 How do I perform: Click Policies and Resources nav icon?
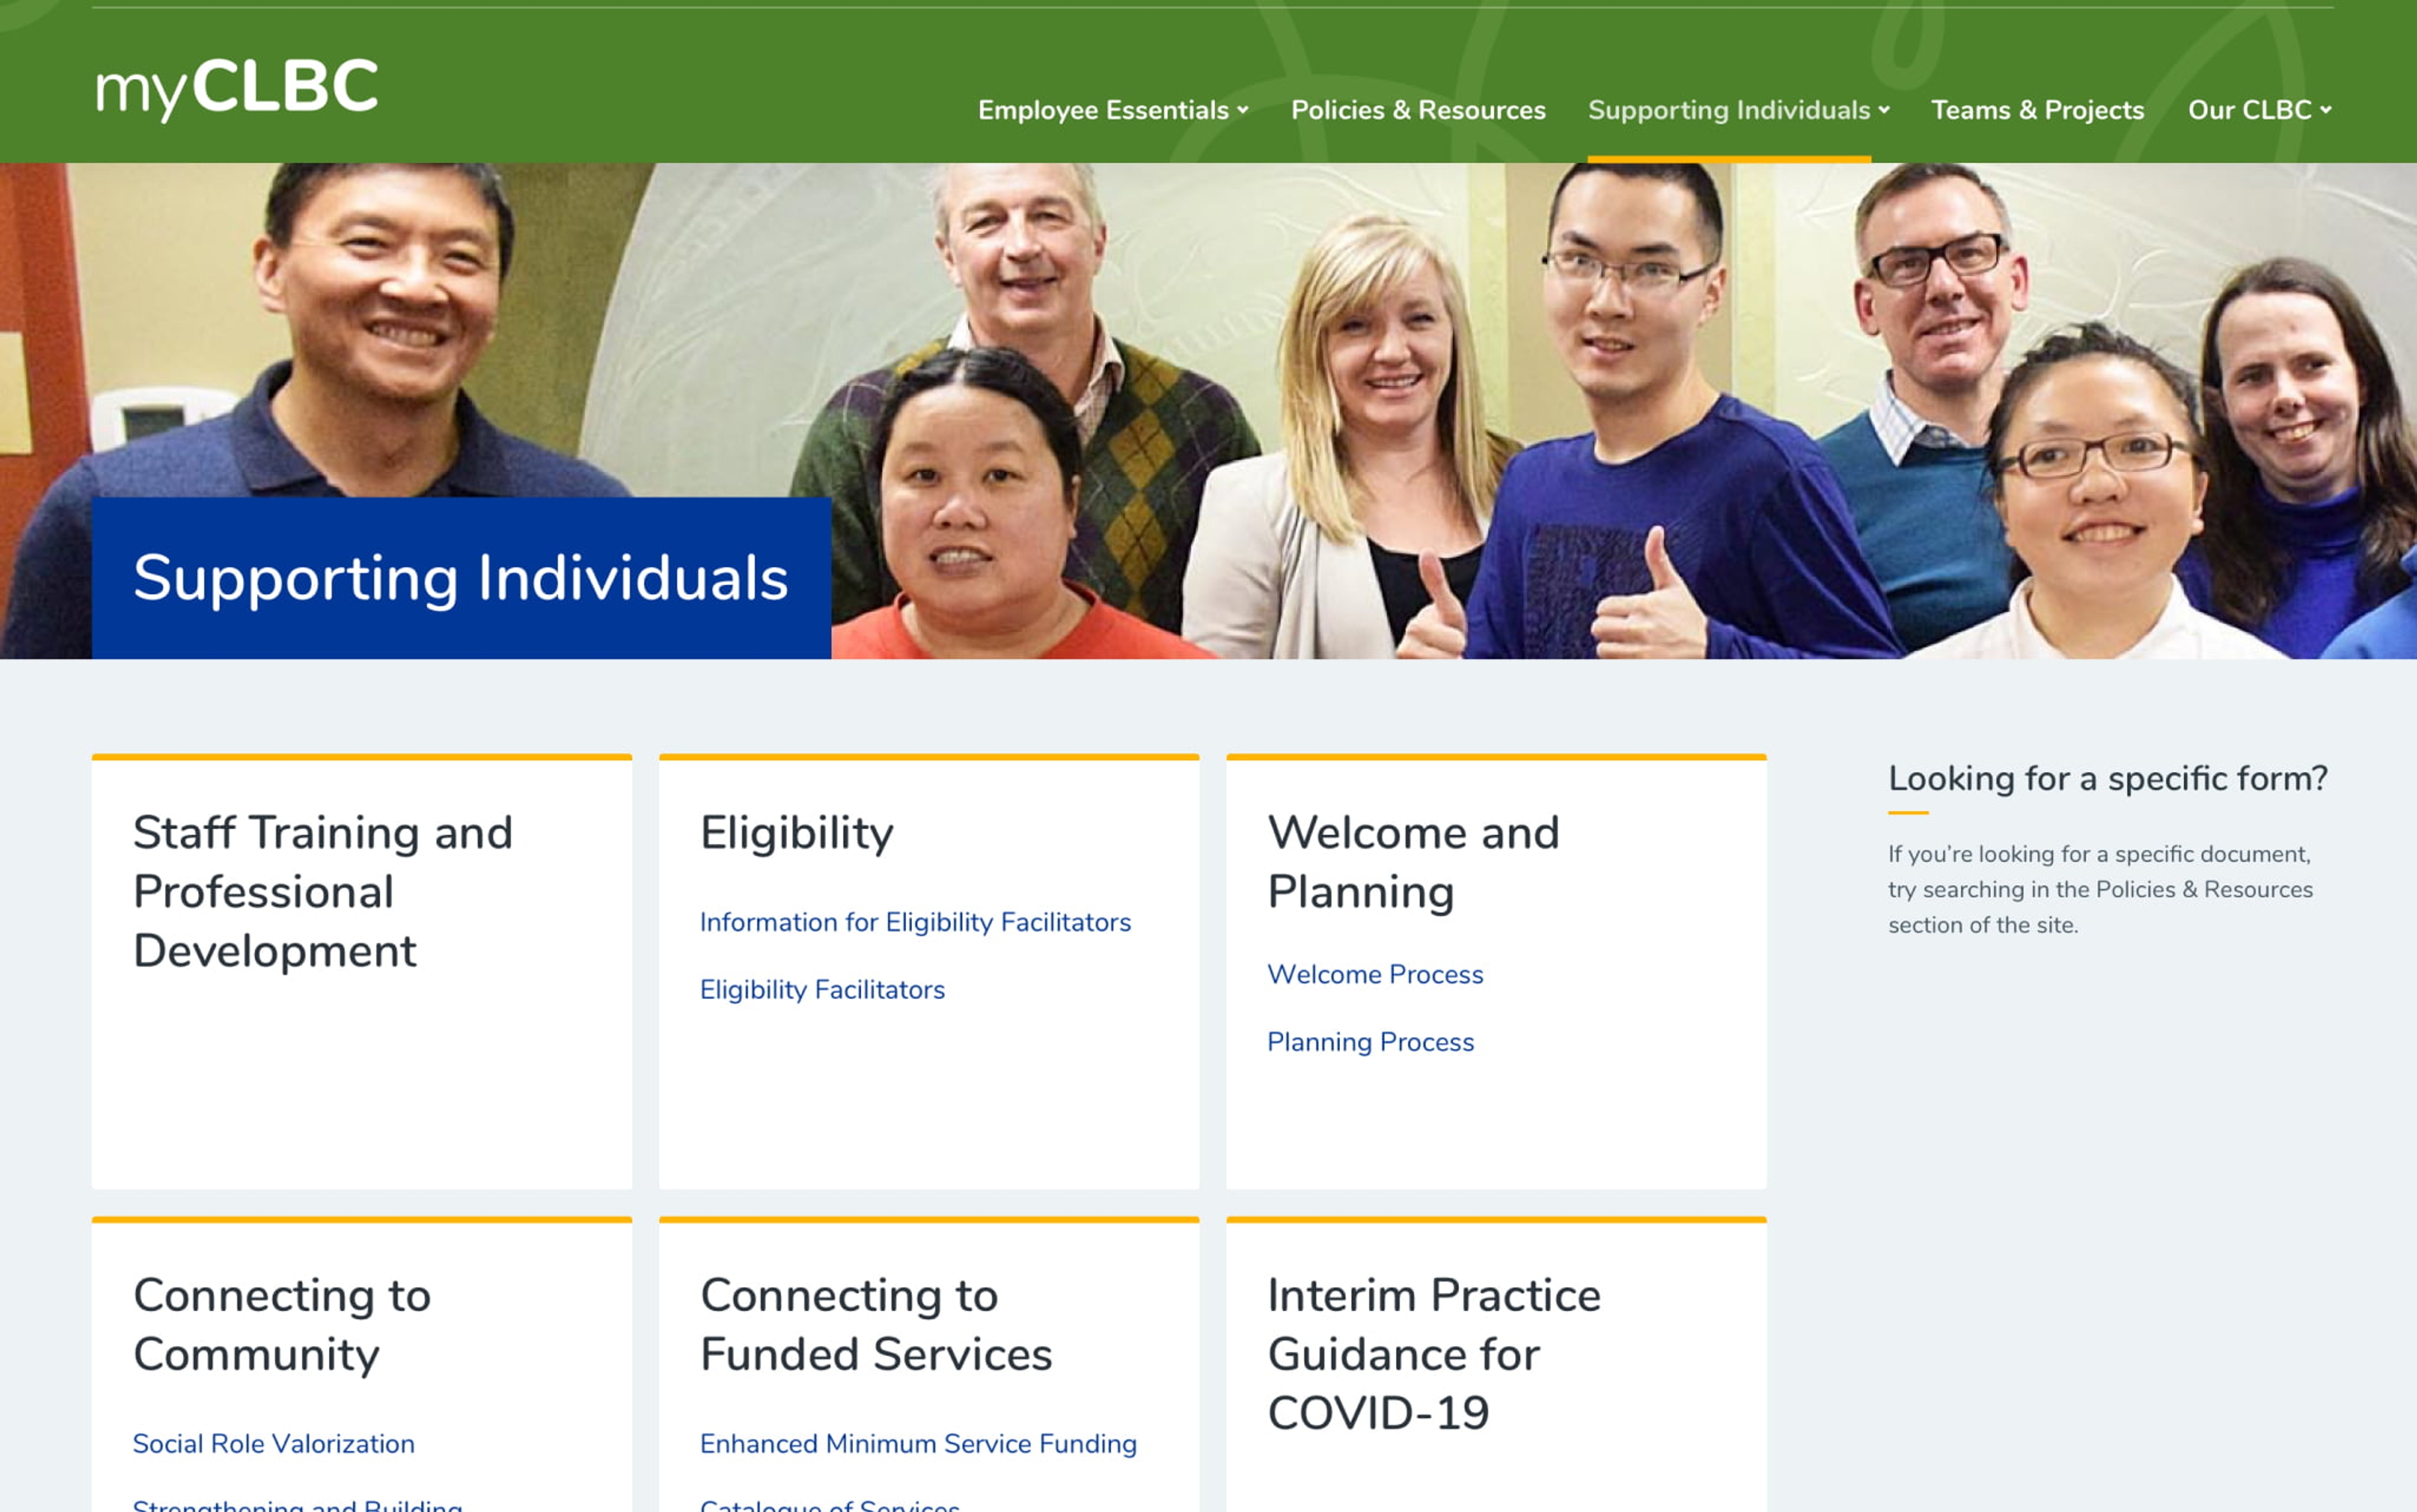(x=1419, y=108)
